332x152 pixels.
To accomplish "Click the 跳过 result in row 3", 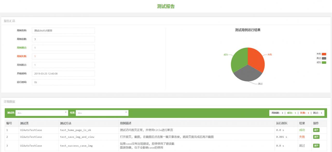I will [x=302, y=146].
